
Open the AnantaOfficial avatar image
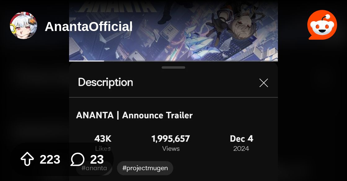pyautogui.click(x=24, y=25)
